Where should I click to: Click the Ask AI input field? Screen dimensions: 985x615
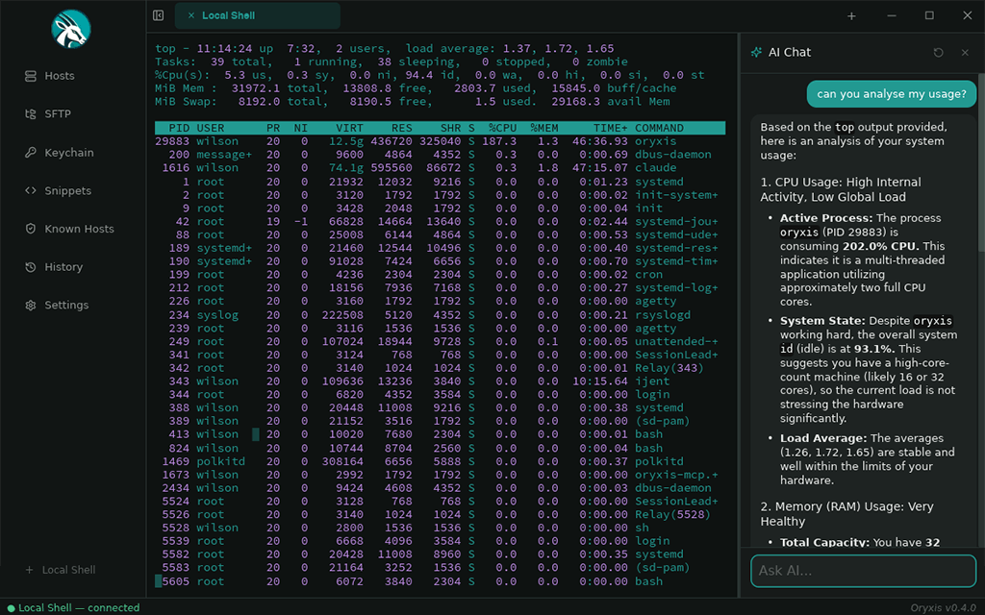[862, 571]
